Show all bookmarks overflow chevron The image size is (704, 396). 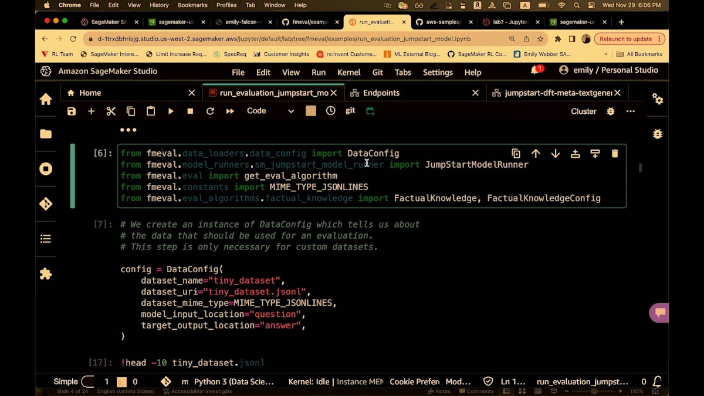605,54
